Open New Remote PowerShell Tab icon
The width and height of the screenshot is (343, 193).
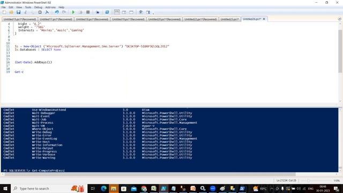point(98,12)
